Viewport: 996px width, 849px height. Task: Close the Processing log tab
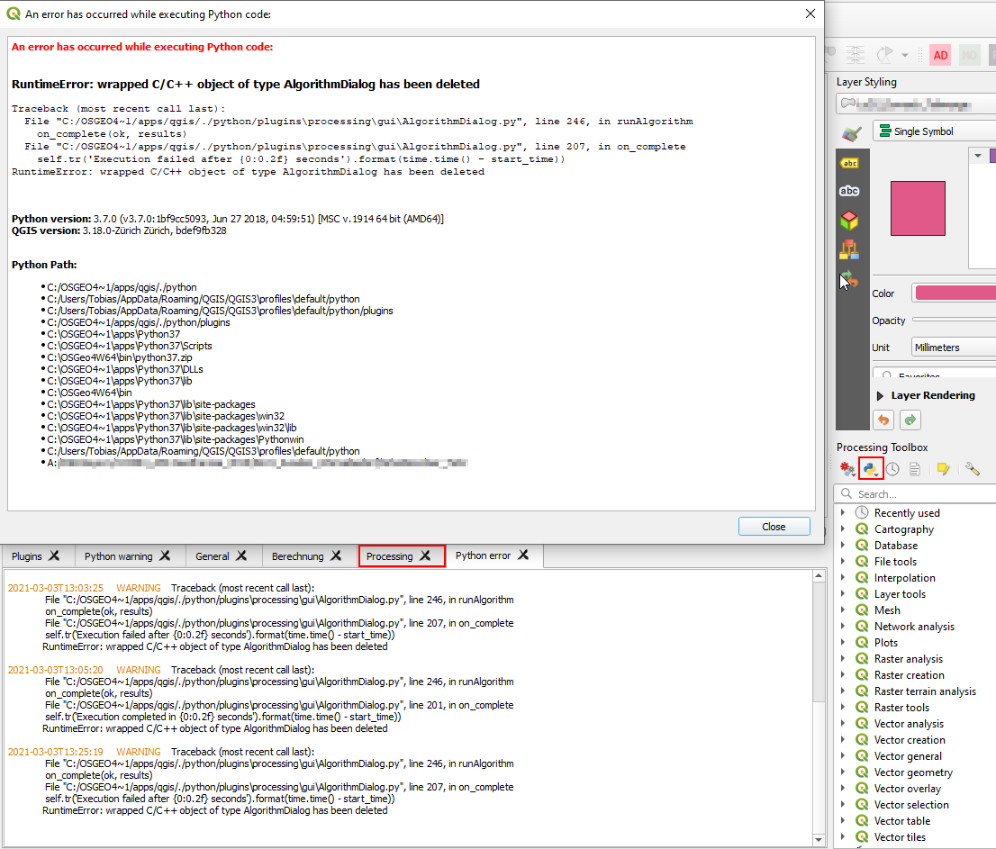point(426,555)
